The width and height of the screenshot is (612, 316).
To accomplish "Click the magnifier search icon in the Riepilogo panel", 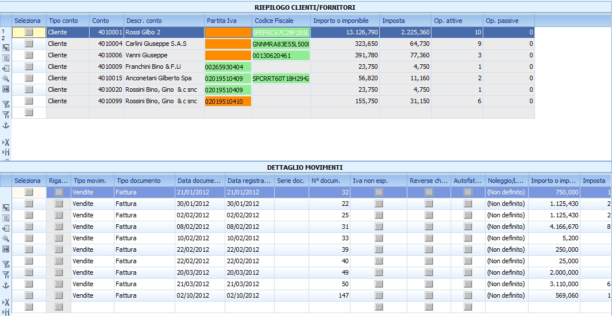I will (x=6, y=79).
